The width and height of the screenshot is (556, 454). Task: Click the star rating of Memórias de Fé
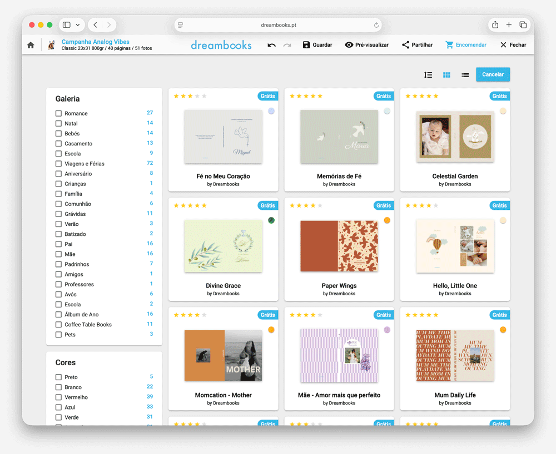(306, 96)
